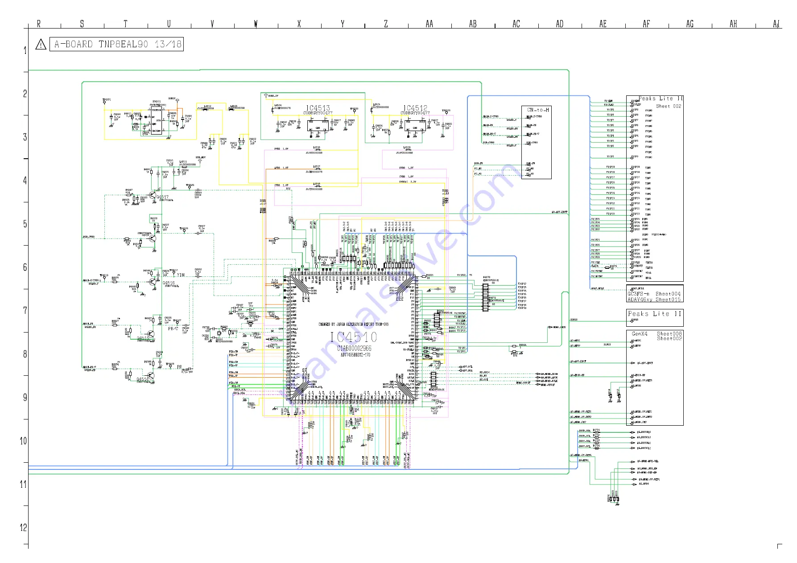Click the GenX4 block title

(640, 334)
